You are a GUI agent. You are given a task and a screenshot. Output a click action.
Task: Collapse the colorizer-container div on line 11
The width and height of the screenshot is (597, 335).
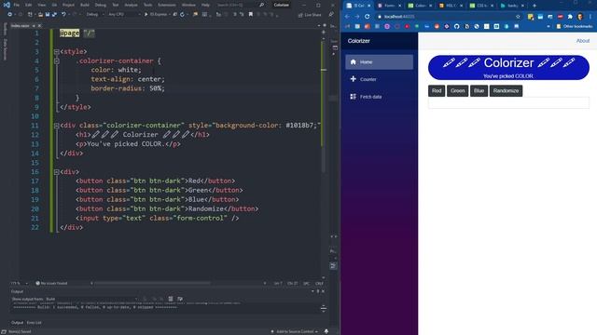point(56,126)
